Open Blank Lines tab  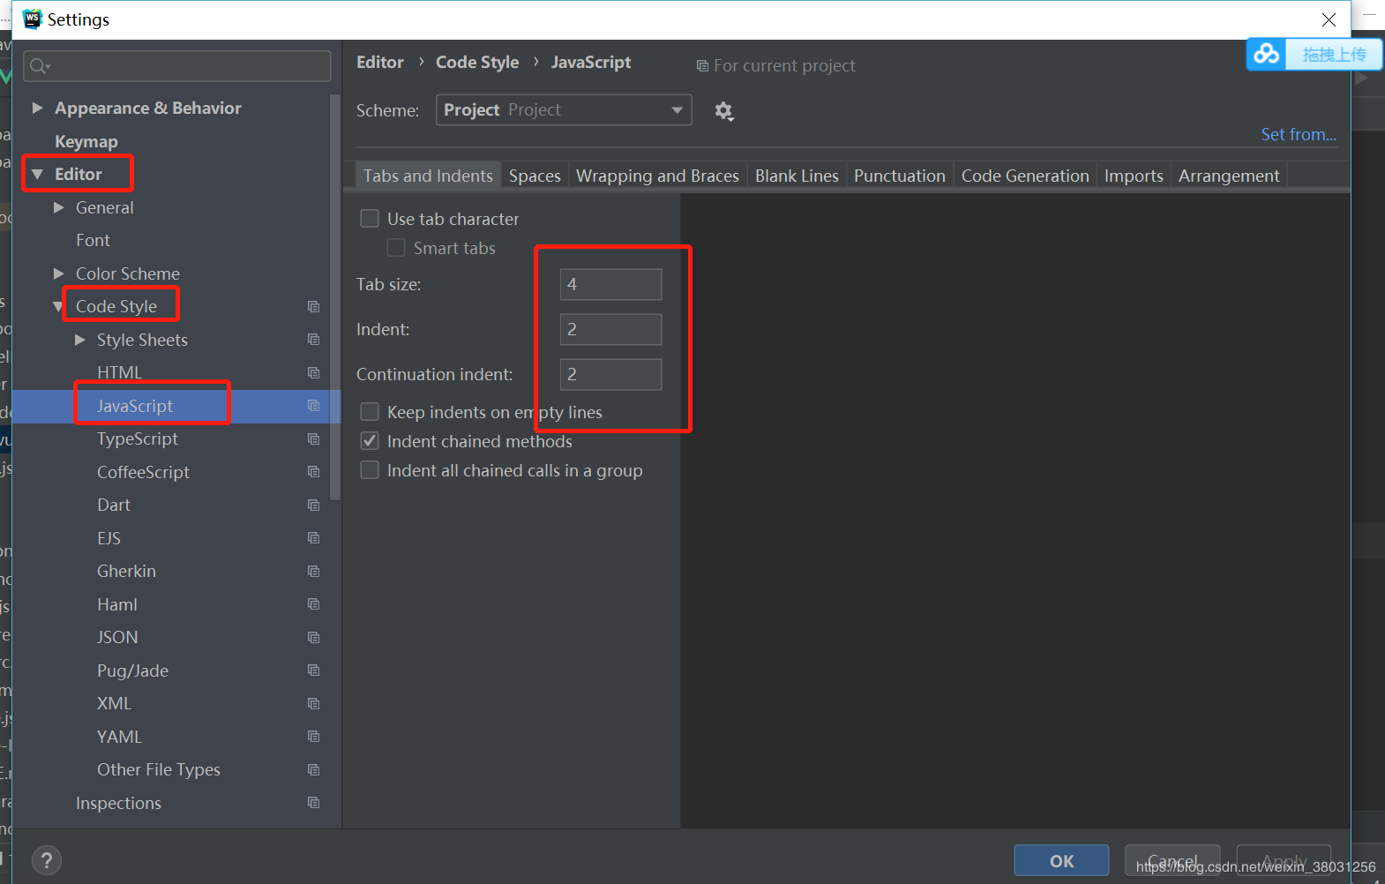pyautogui.click(x=797, y=176)
